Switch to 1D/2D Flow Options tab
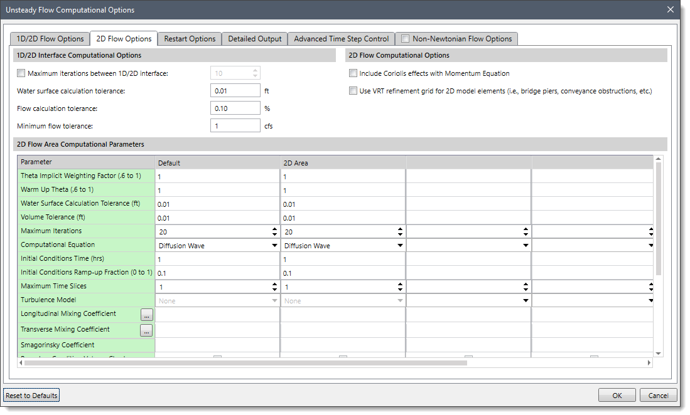 click(50, 39)
